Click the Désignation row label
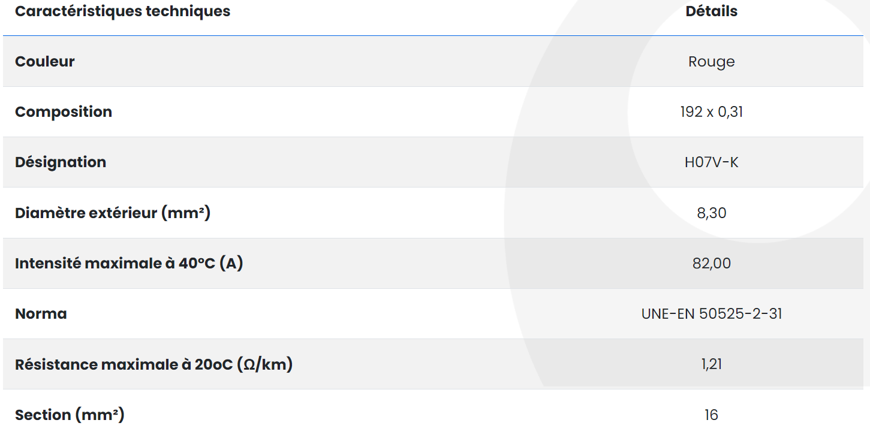This screenshot has height=426, width=870. point(61,162)
